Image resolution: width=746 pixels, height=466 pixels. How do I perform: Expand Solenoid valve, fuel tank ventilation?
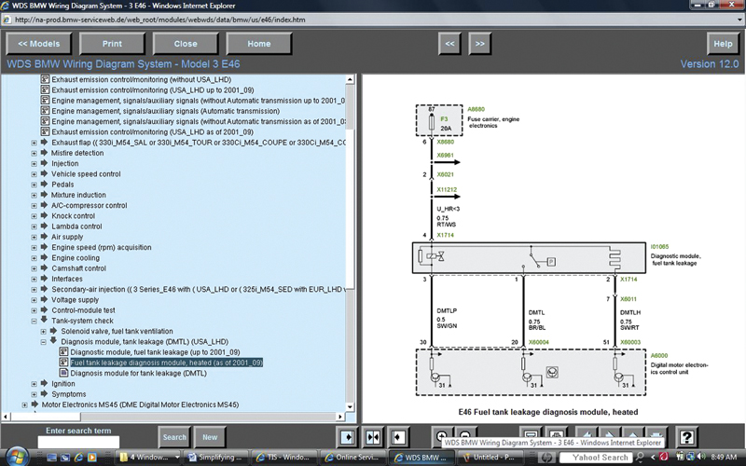point(43,332)
